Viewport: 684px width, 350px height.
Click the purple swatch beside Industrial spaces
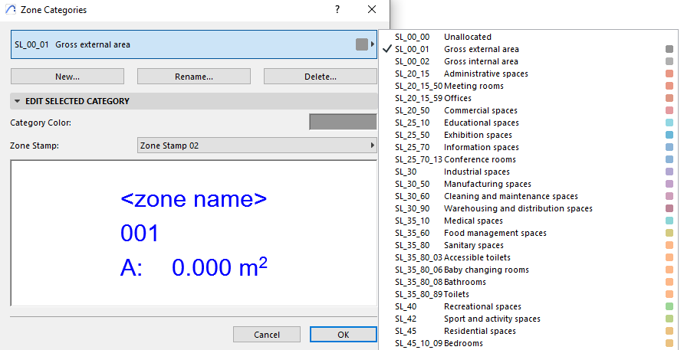[x=669, y=172]
